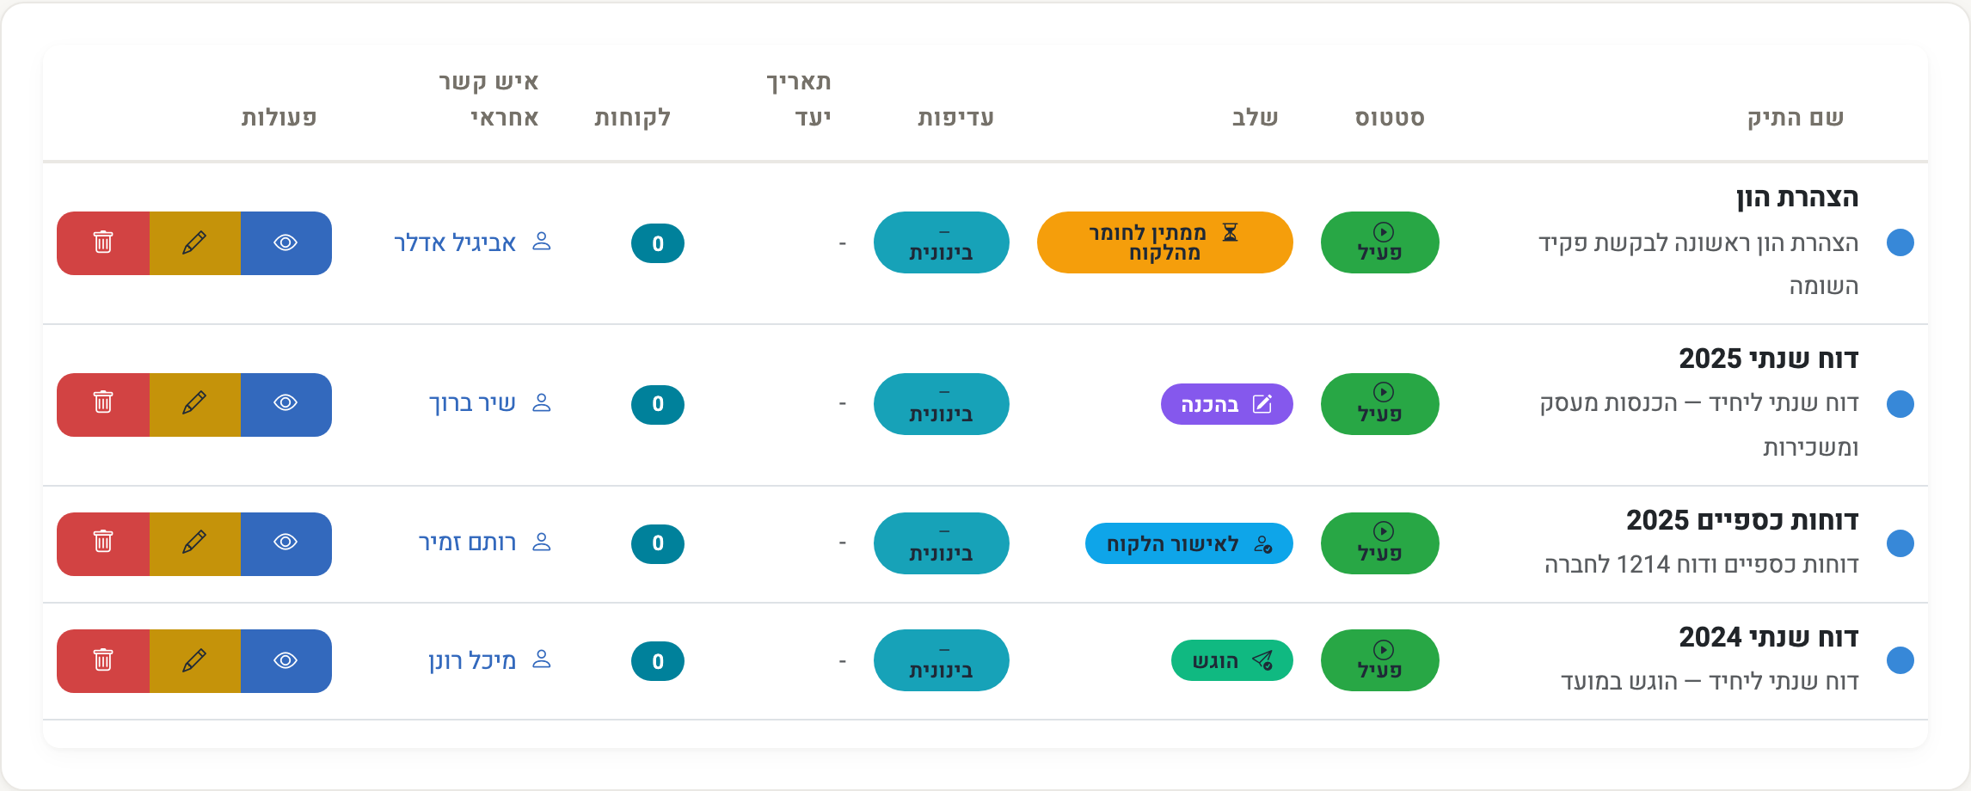Sort by עדיפות column header
Image resolution: width=1971 pixels, height=791 pixels.
coord(955,118)
